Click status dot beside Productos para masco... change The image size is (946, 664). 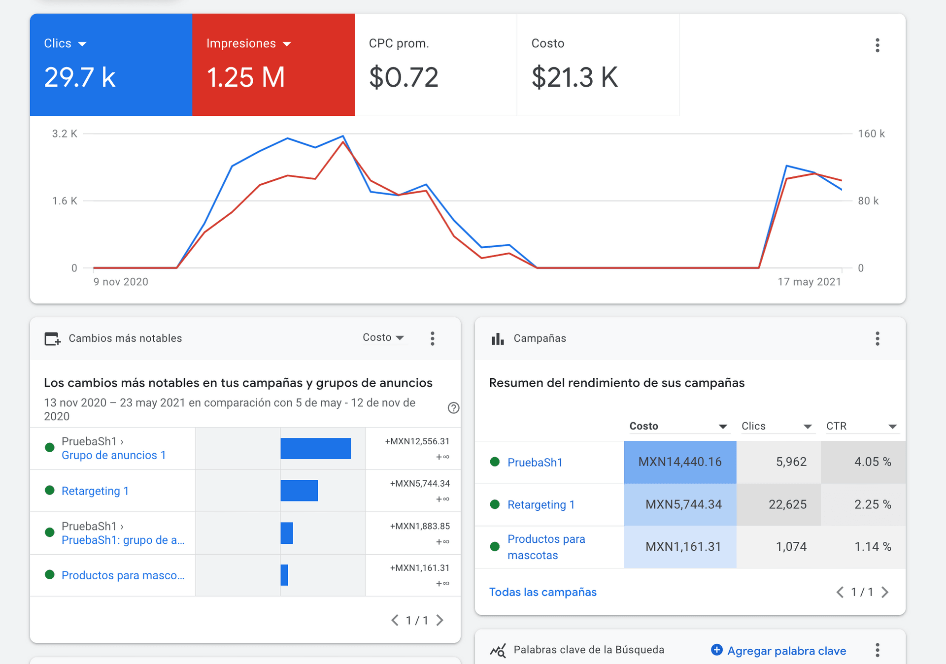coord(49,575)
